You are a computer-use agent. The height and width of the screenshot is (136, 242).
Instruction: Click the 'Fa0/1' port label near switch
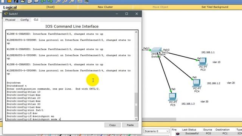146,48
